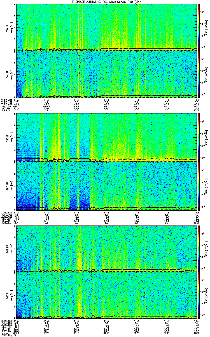Click the R_RE_SM label under the THD panels
210x337 pixels.
pos(6,223)
